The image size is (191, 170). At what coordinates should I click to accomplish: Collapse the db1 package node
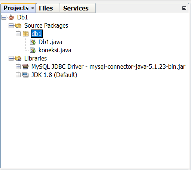[x=18, y=34]
